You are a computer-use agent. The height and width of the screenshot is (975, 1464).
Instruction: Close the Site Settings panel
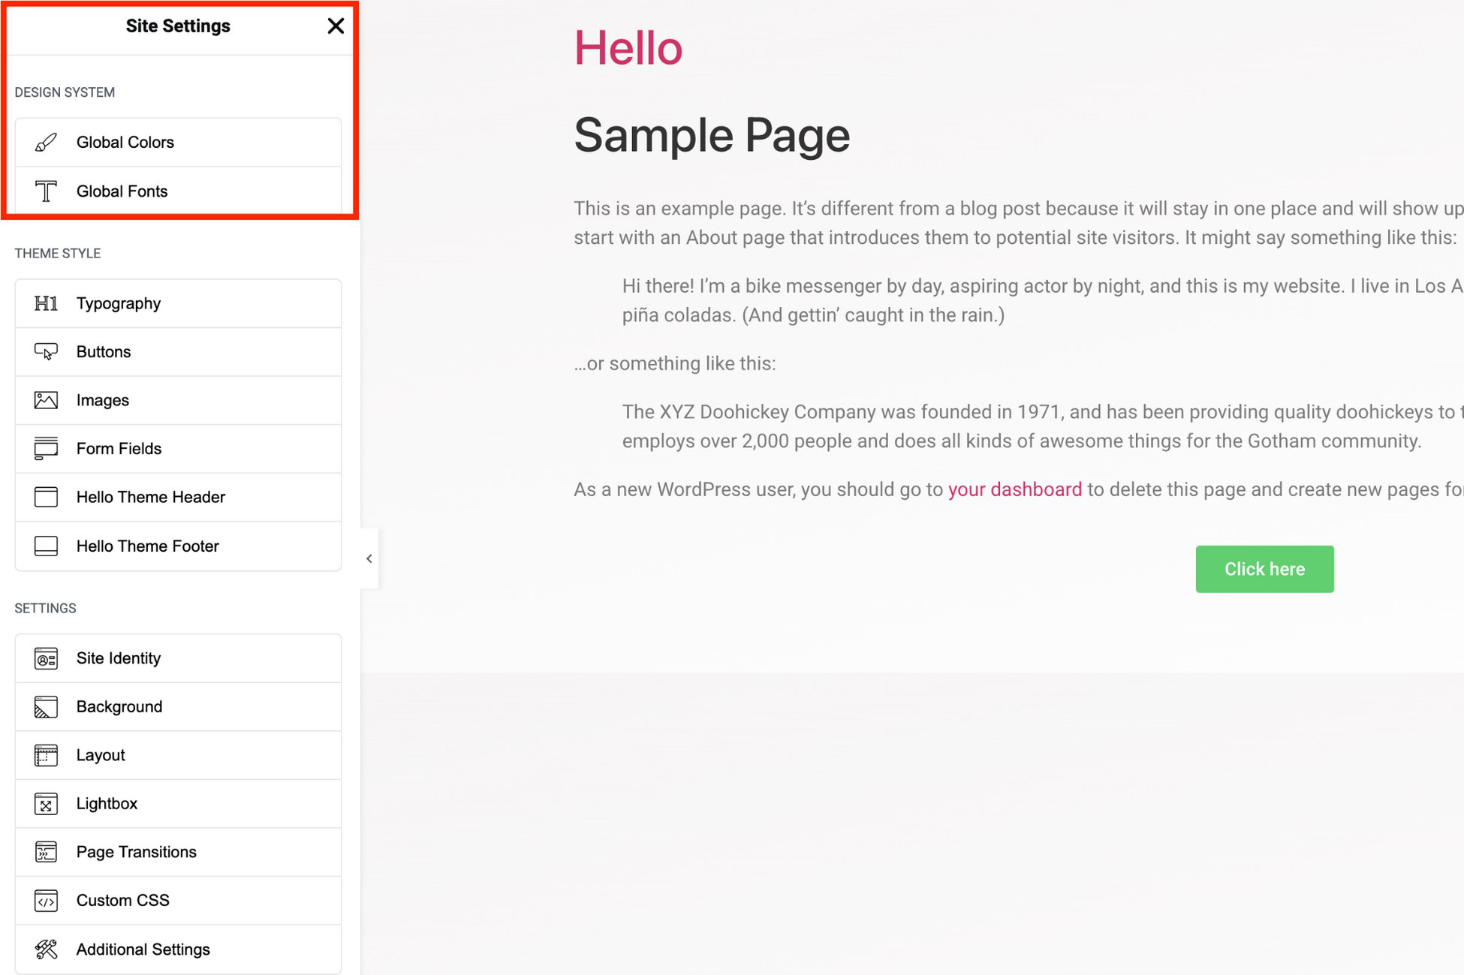(336, 26)
